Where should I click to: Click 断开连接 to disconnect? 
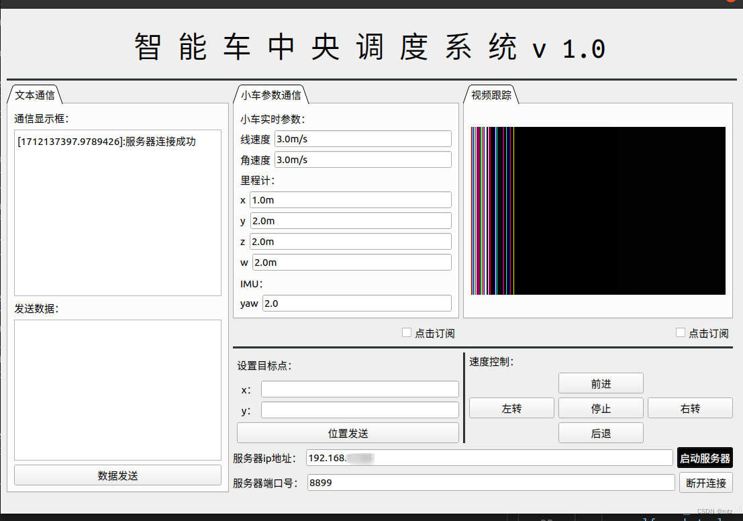705,482
